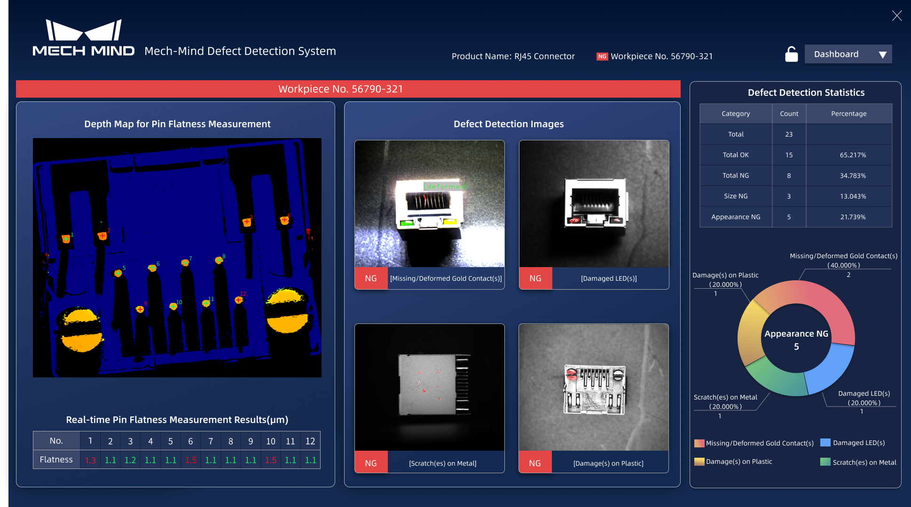The width and height of the screenshot is (911, 507).
Task: Click pin 6 flatness value 1.5
Action: point(190,460)
